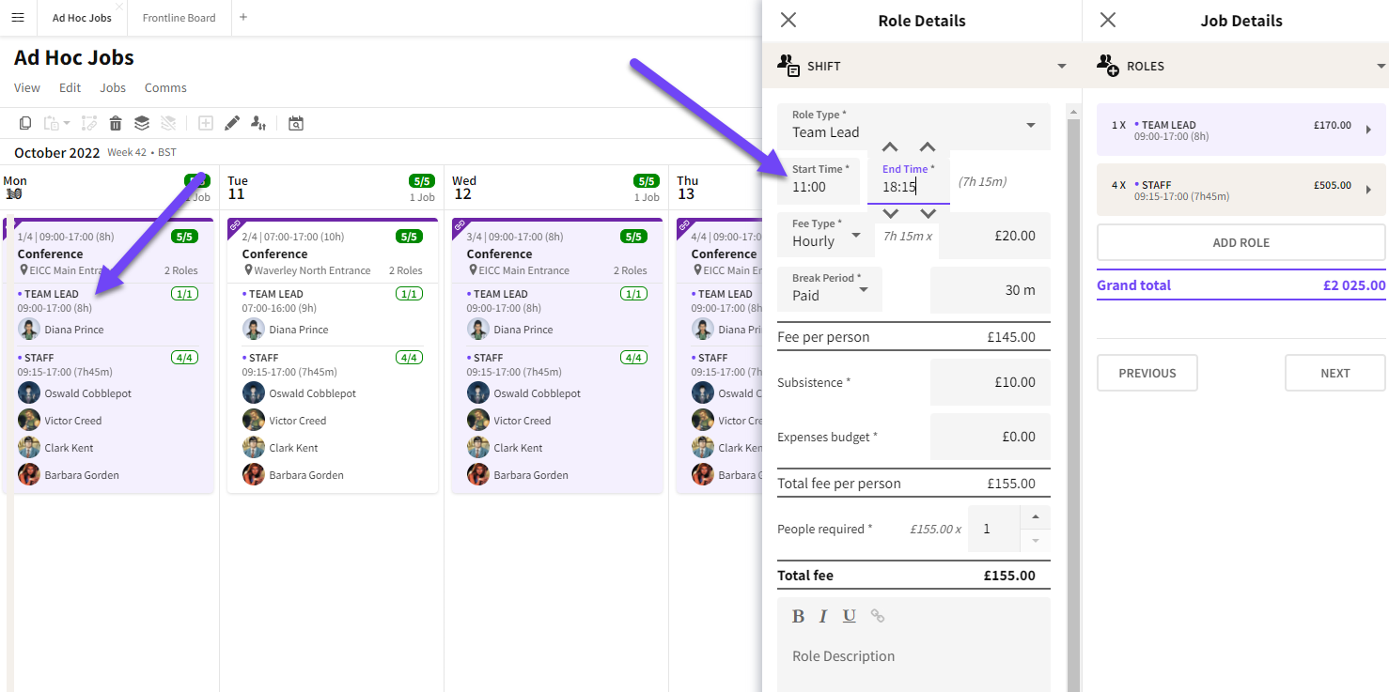1389x692 pixels.
Task: Open the Break Period dropdown
Action: 863,289
